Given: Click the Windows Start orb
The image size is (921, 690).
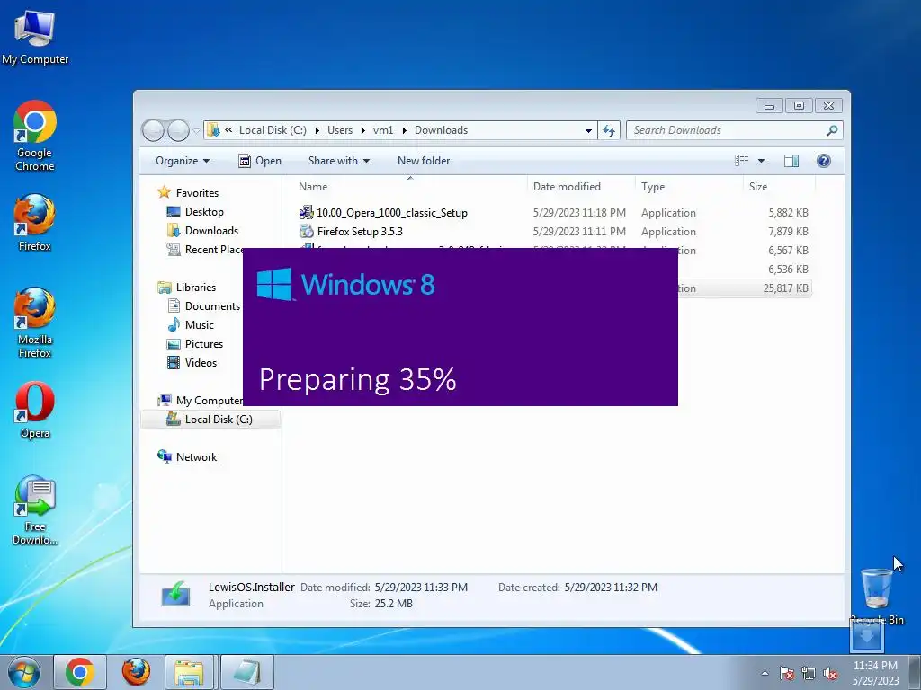Looking at the screenshot, I should (23, 672).
